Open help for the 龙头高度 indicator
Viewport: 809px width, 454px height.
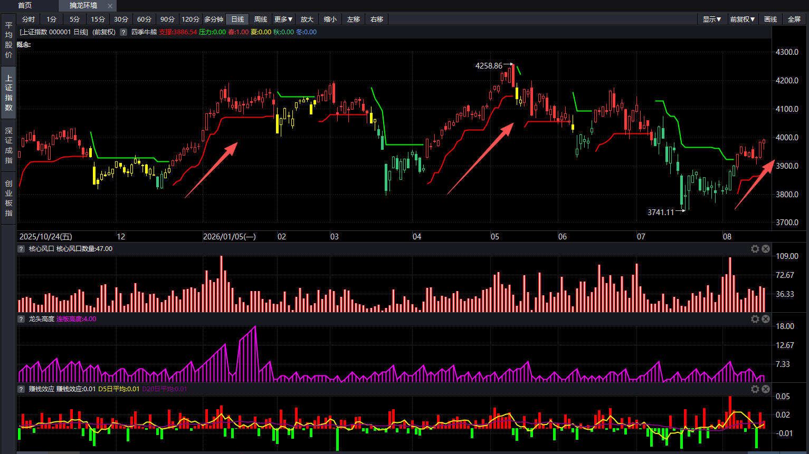coord(21,319)
